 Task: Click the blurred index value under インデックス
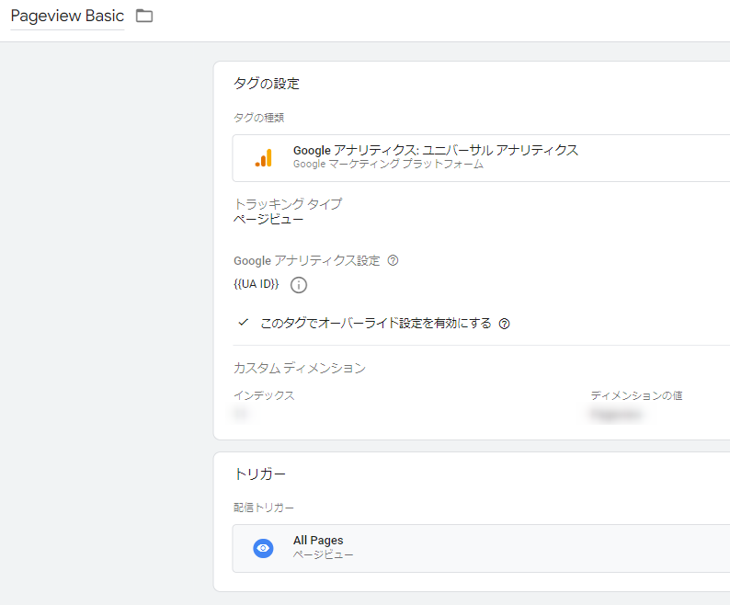click(x=241, y=414)
